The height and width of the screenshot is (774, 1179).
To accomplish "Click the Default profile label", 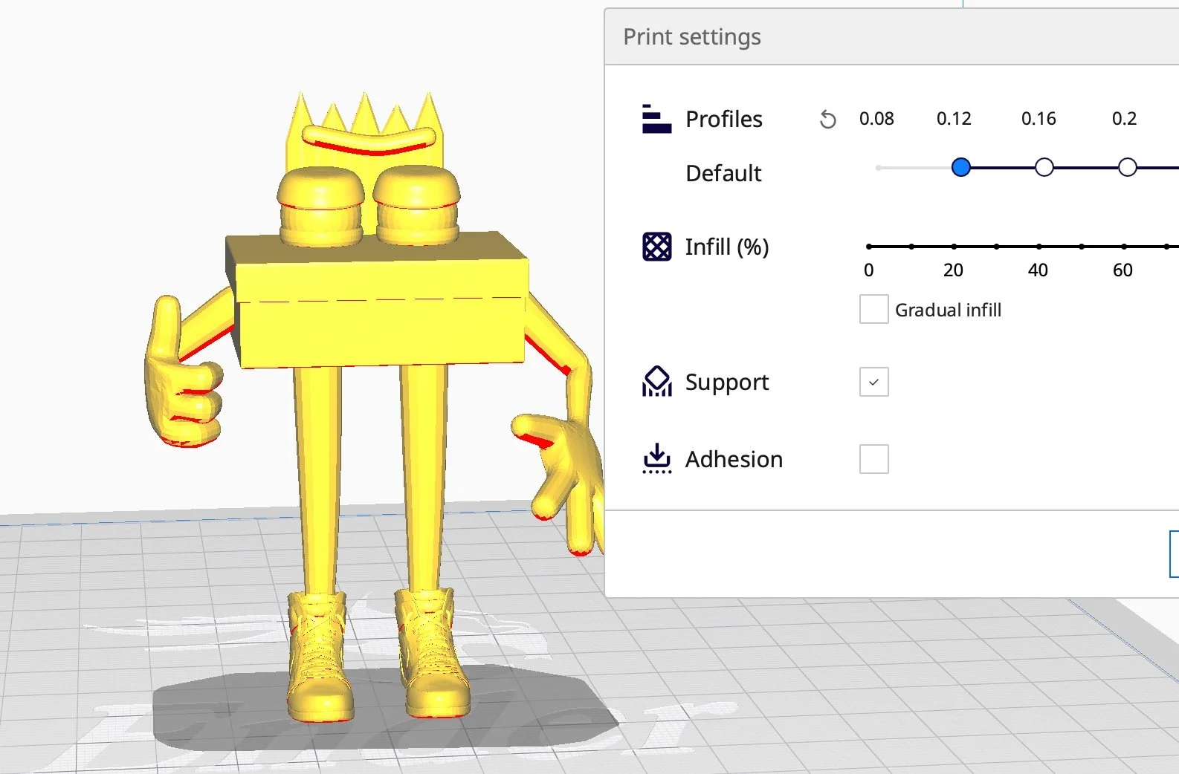I will pyautogui.click(x=723, y=173).
